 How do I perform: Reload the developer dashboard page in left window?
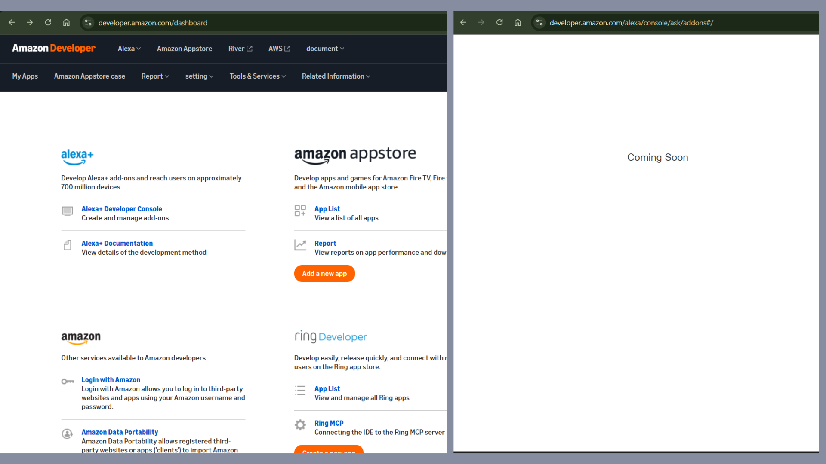click(48, 23)
